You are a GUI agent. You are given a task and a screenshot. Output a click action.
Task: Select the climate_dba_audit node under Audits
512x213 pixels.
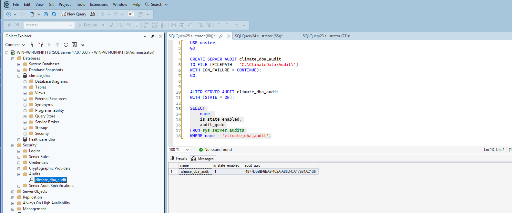[51, 180]
